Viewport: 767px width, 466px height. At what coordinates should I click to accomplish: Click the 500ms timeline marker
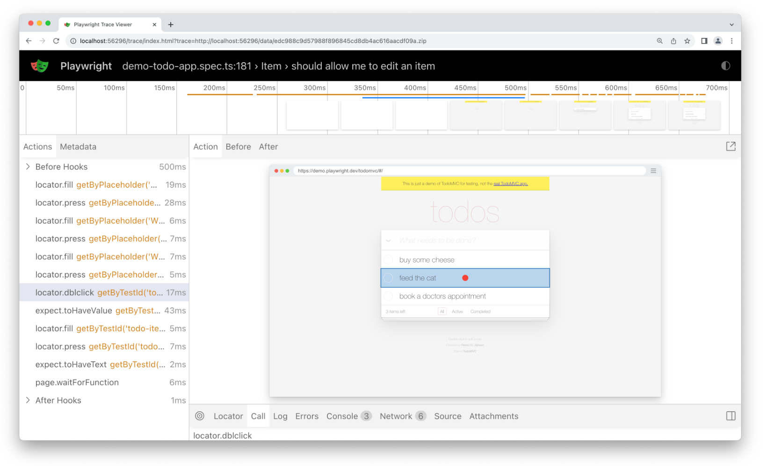click(515, 87)
